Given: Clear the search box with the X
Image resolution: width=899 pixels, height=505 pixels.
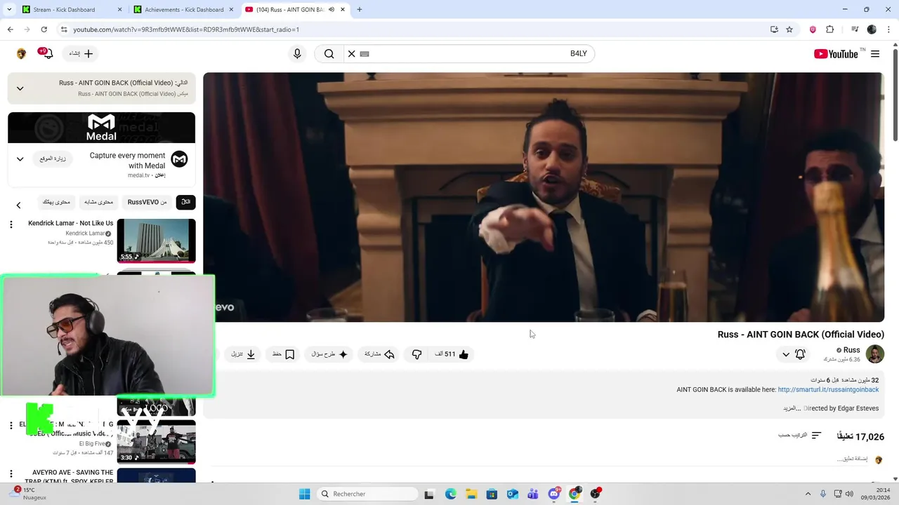Looking at the screenshot, I should 352,54.
